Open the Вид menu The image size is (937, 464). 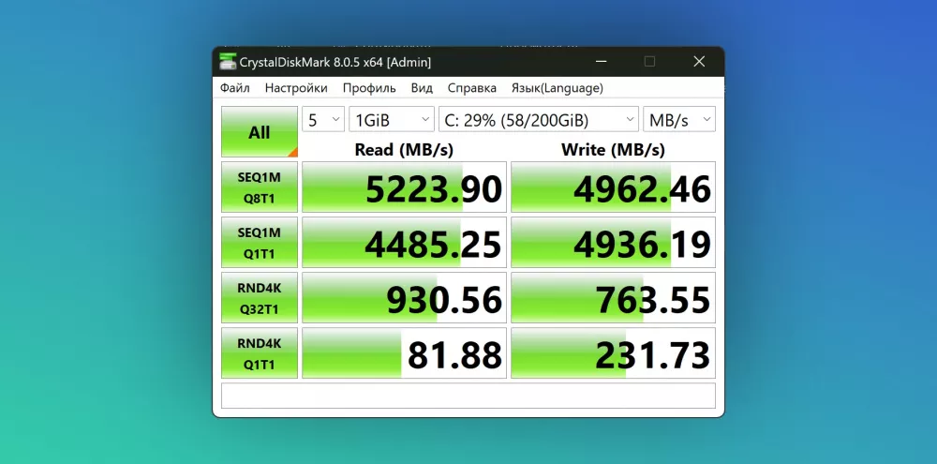pyautogui.click(x=422, y=88)
